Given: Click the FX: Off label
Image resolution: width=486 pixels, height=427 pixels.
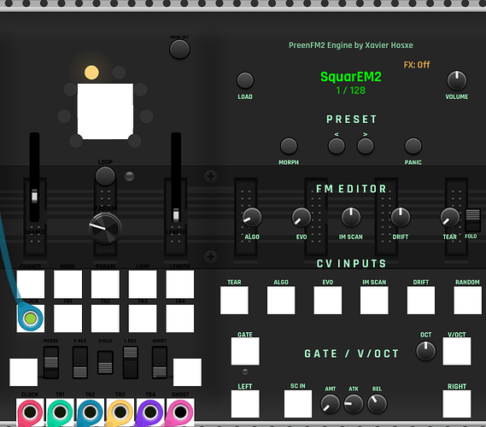Looking at the screenshot, I should (417, 65).
